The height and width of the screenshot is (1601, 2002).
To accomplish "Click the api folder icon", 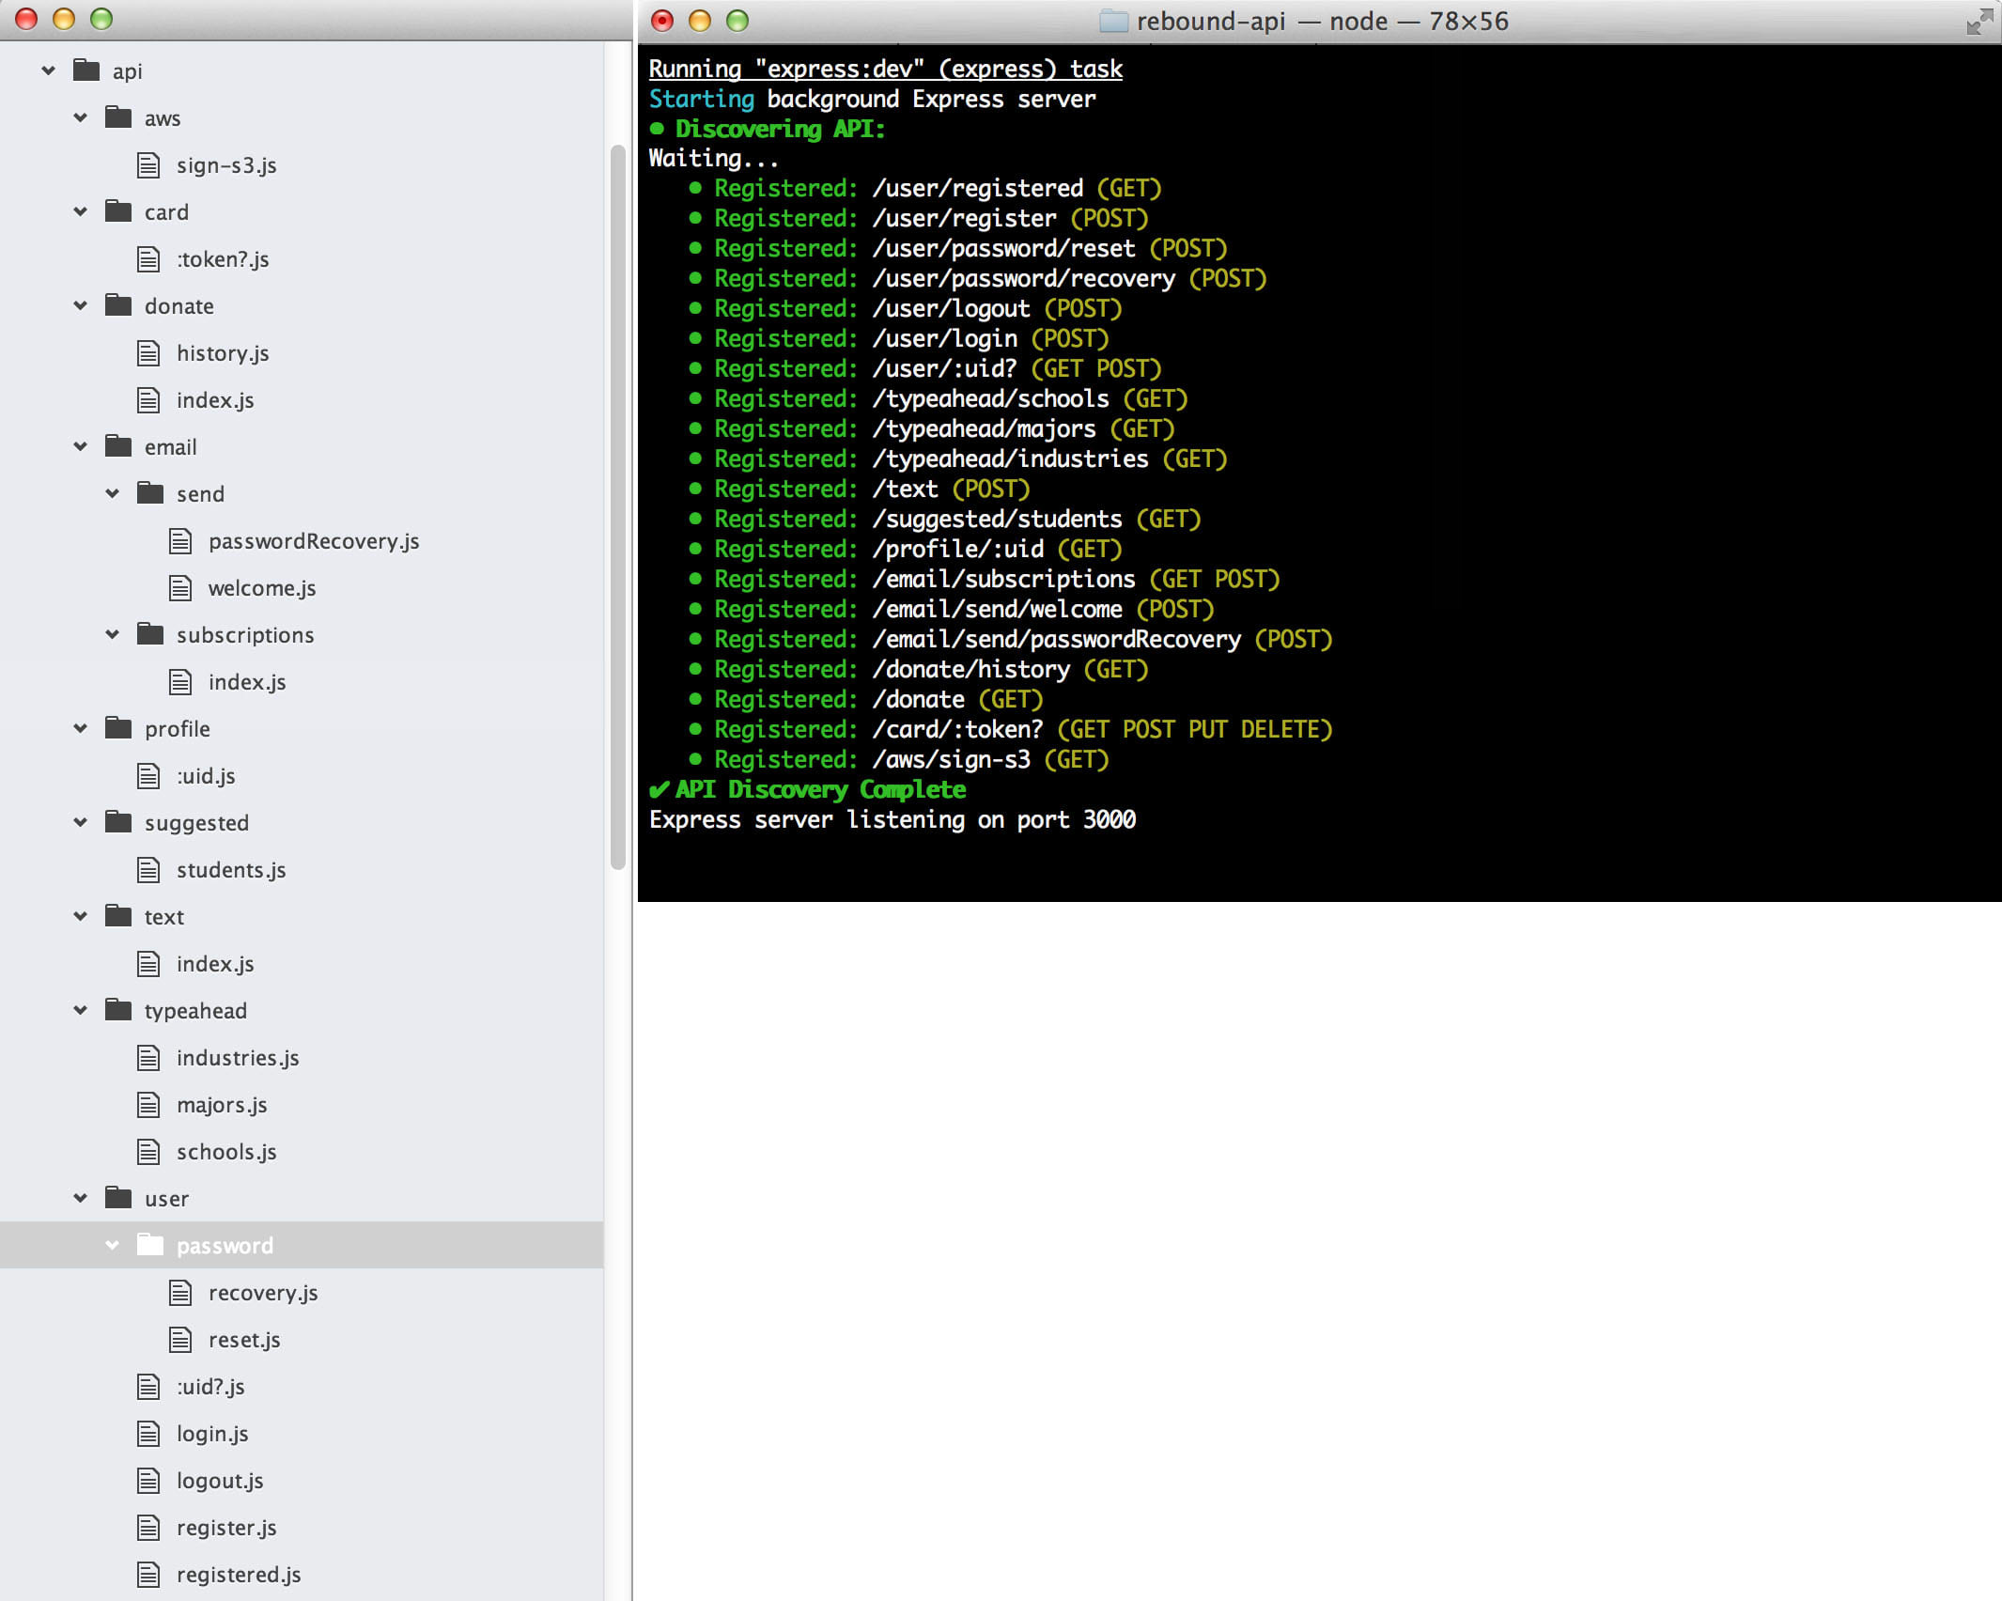I will pyautogui.click(x=86, y=70).
